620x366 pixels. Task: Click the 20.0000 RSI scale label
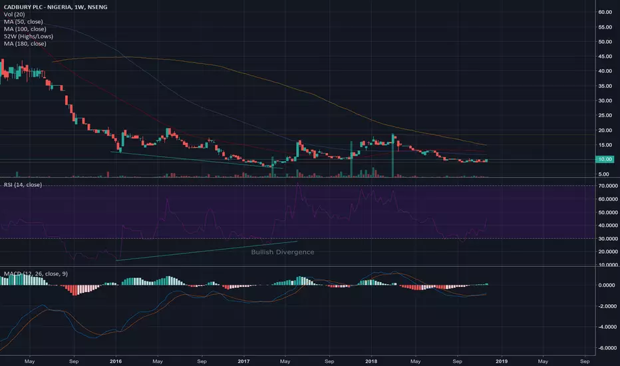click(608, 252)
